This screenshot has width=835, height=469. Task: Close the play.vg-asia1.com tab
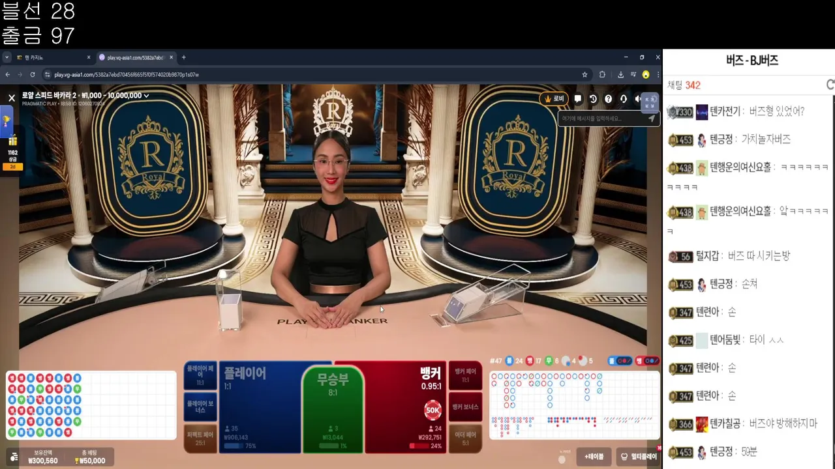coord(172,57)
